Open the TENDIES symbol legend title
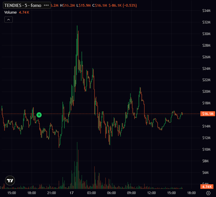This screenshot has width=216, height=197. click(x=23, y=5)
